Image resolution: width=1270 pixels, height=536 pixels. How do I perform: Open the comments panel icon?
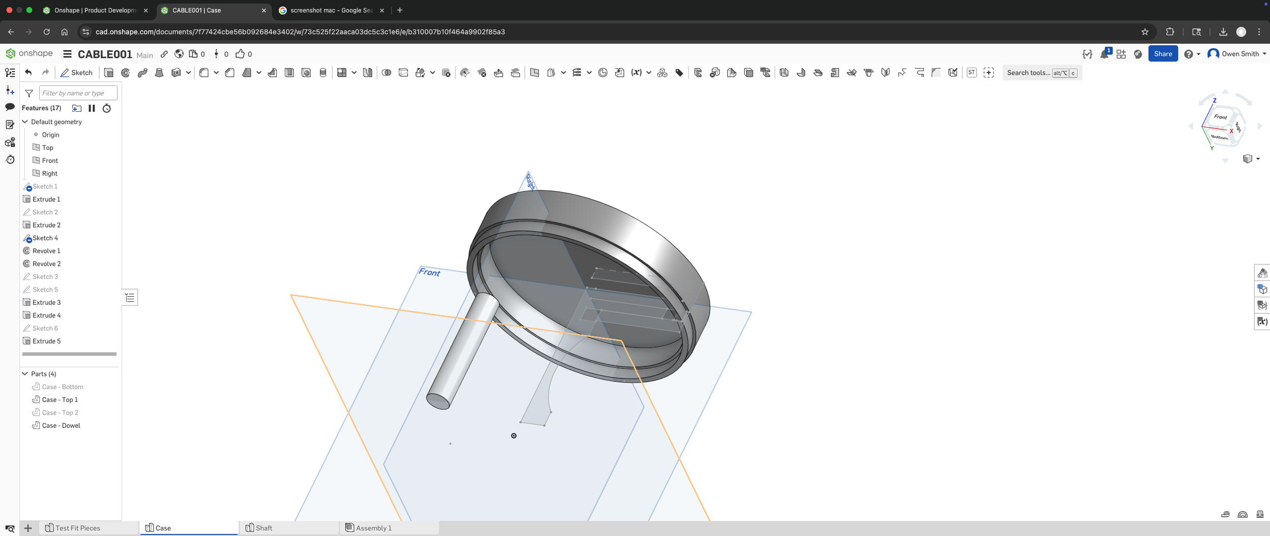(x=10, y=107)
